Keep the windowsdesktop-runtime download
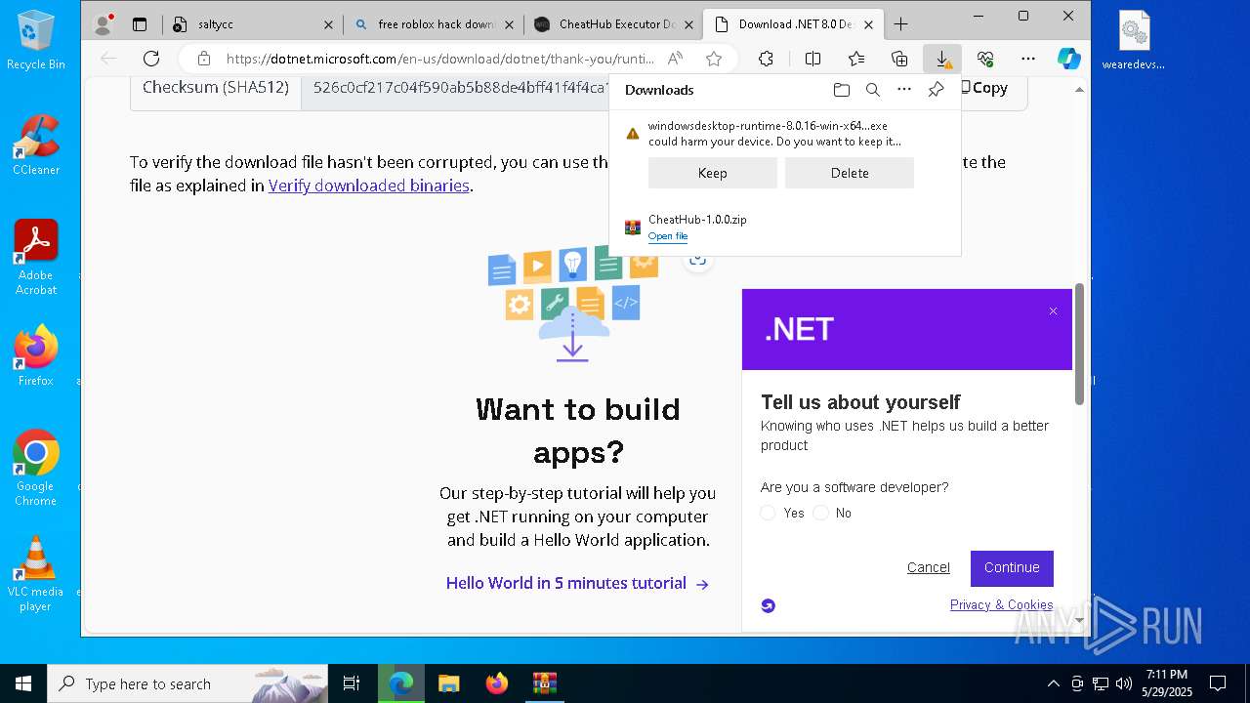Screen dimensions: 1250x703 tap(713, 173)
